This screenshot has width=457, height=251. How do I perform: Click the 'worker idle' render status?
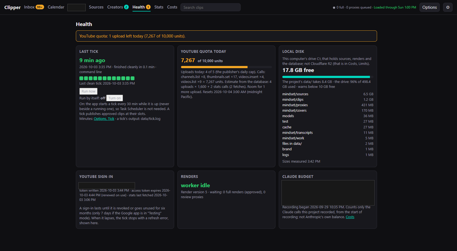pyautogui.click(x=195, y=185)
